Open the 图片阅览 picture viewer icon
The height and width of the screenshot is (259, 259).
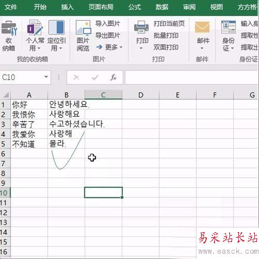point(83,28)
